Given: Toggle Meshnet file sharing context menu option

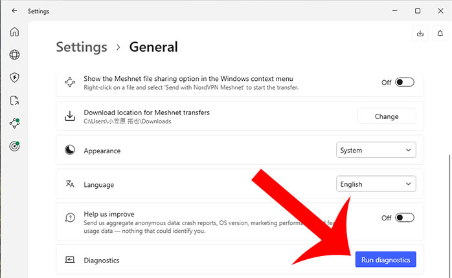Looking at the screenshot, I should click(405, 82).
